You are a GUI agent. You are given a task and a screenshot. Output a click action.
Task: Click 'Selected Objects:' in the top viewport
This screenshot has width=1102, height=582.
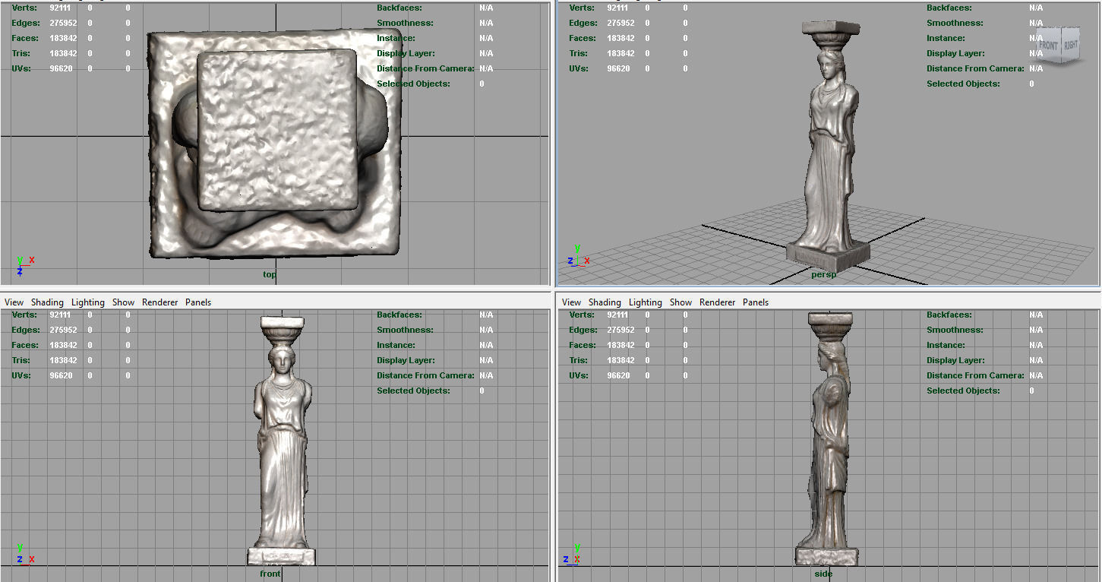(413, 84)
